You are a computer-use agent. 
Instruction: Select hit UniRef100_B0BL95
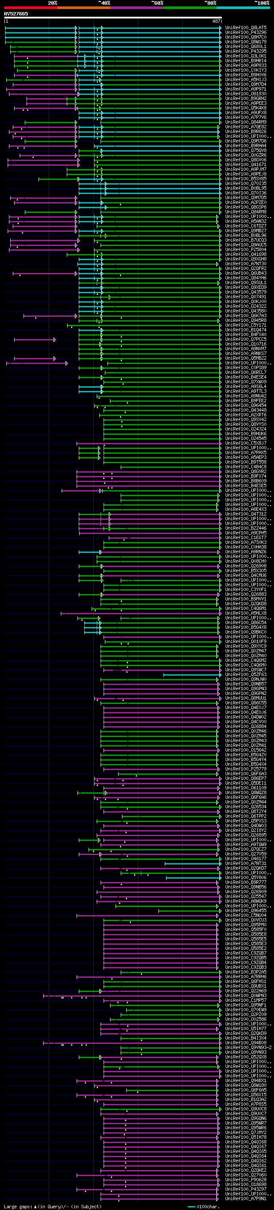(x=246, y=188)
